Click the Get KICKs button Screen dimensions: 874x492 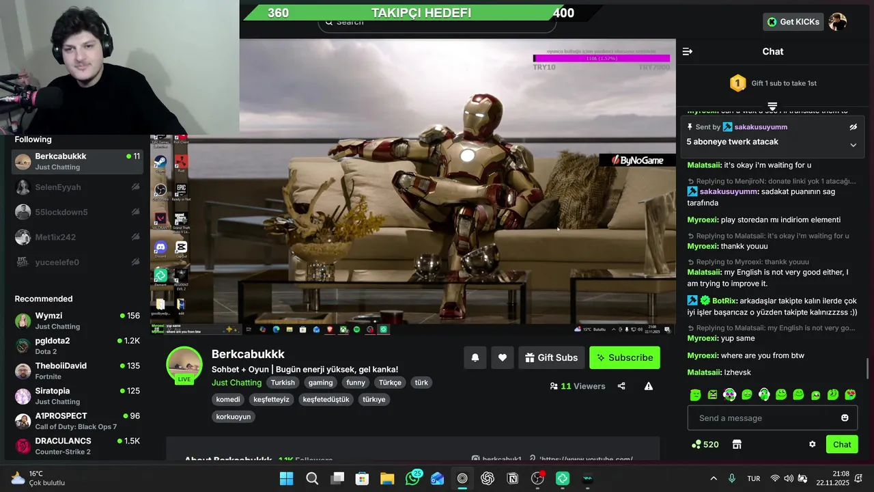793,22
